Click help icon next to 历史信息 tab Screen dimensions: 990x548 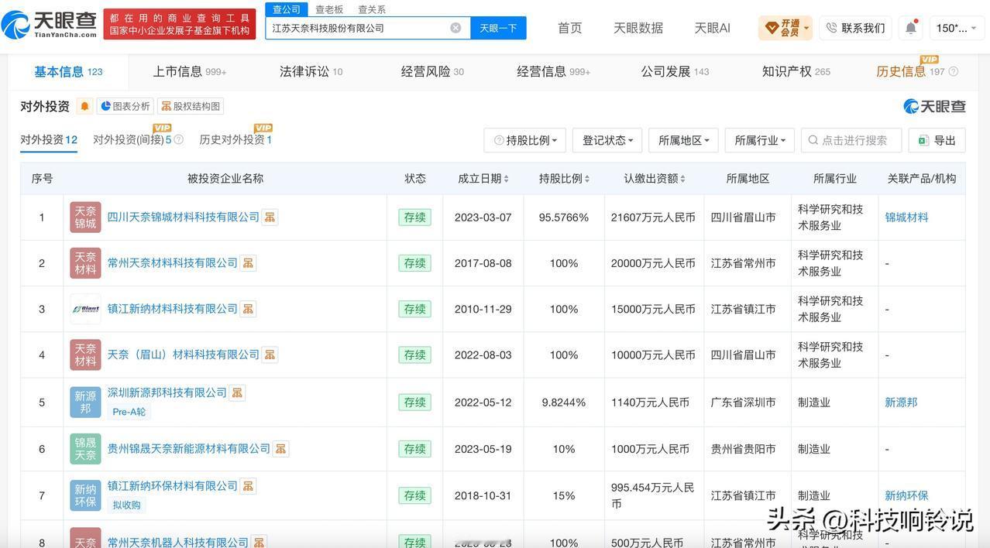pos(954,72)
